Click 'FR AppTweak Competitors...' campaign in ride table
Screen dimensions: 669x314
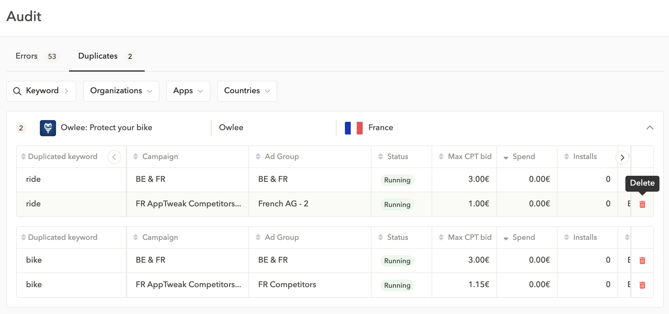click(188, 204)
